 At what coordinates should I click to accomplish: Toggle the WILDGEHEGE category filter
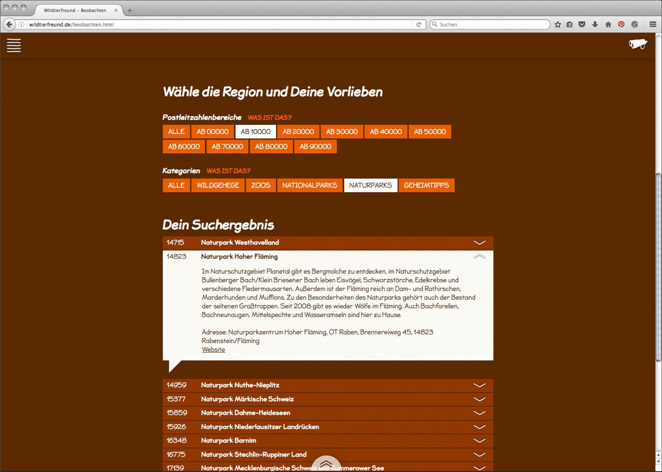click(218, 185)
